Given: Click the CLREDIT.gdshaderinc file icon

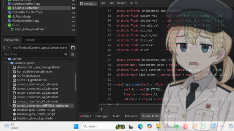Looking at the screenshot, I should tap(14, 80).
